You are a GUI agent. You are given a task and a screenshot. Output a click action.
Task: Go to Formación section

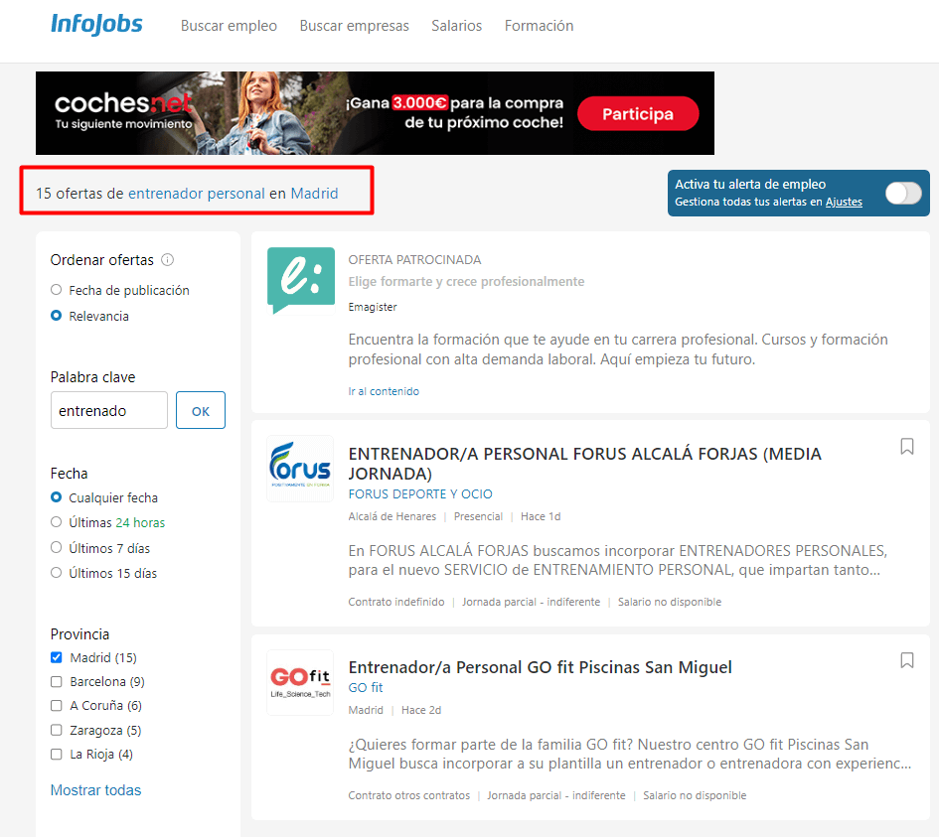539,26
